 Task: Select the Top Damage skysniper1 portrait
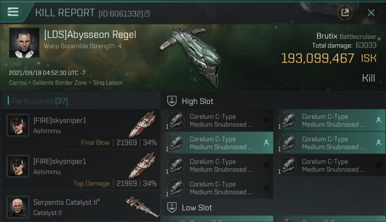18,166
